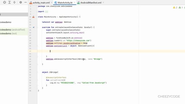Click the lateinit var webView declaration
The height and width of the screenshot is (104, 185).
(x=57, y=22)
